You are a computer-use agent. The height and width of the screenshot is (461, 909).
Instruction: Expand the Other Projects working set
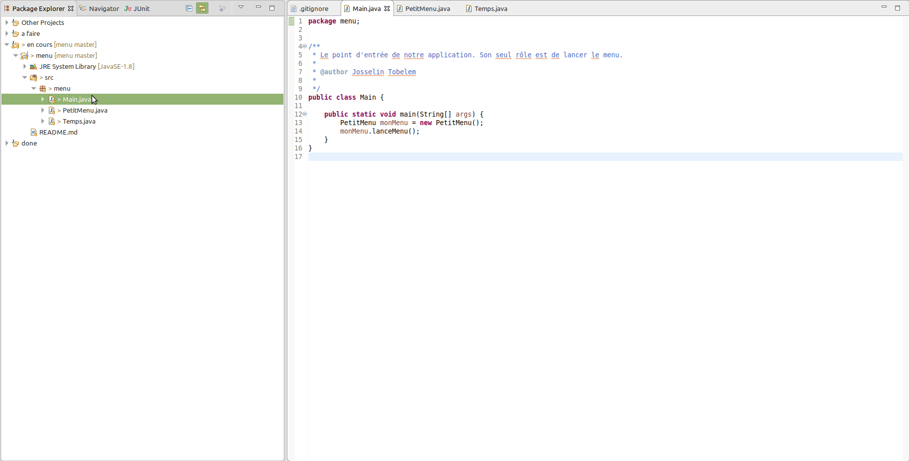[x=6, y=22]
